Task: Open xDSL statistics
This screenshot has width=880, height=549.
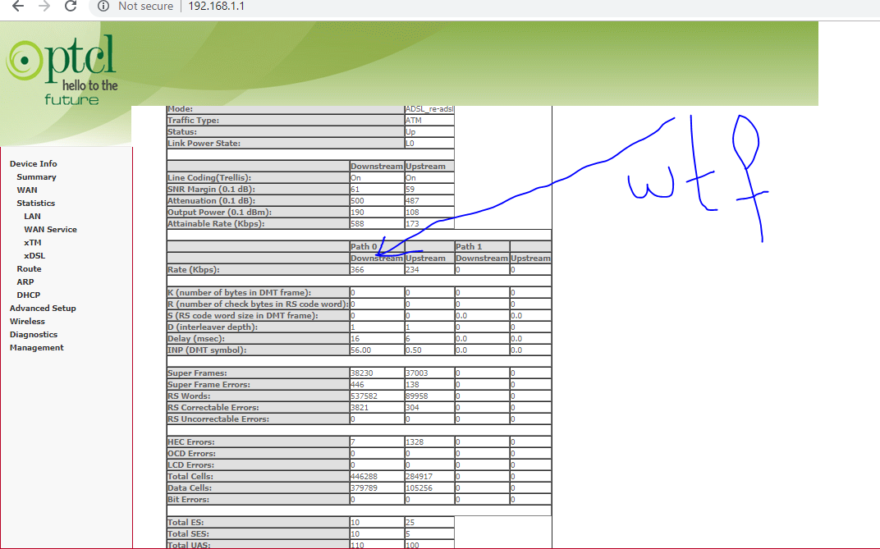Action: pyautogui.click(x=34, y=256)
